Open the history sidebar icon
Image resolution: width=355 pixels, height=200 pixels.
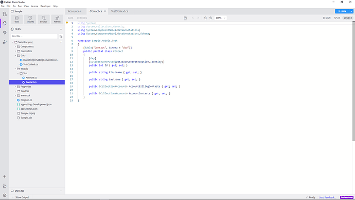pyautogui.click(x=5, y=32)
